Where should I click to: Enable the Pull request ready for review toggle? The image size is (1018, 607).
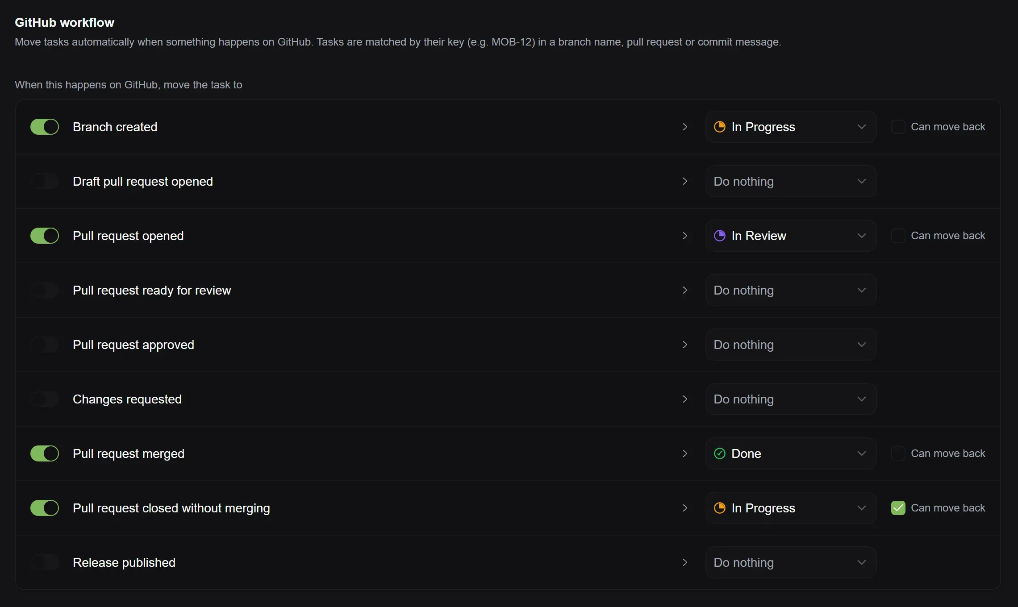click(x=45, y=290)
